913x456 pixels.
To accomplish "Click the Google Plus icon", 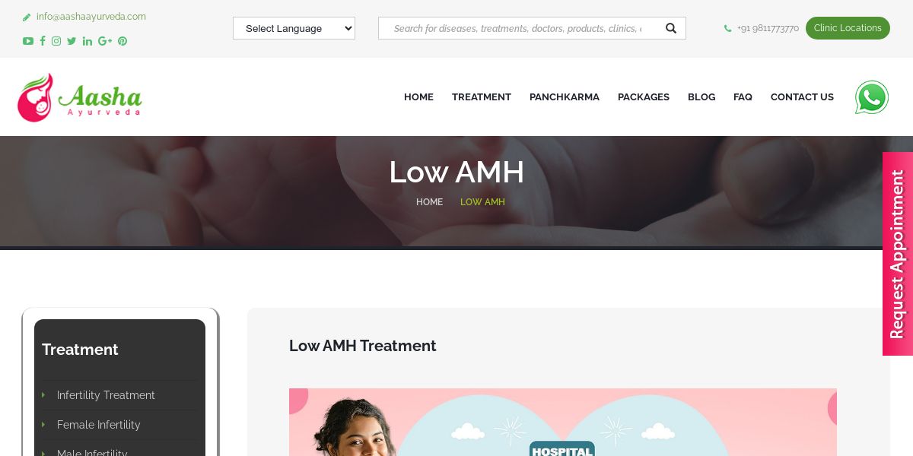I will coord(105,41).
